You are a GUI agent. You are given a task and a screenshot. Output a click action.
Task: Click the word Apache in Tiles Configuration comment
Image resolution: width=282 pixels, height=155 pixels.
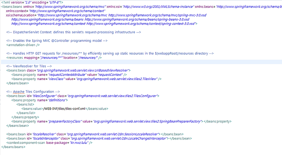[19, 92]
